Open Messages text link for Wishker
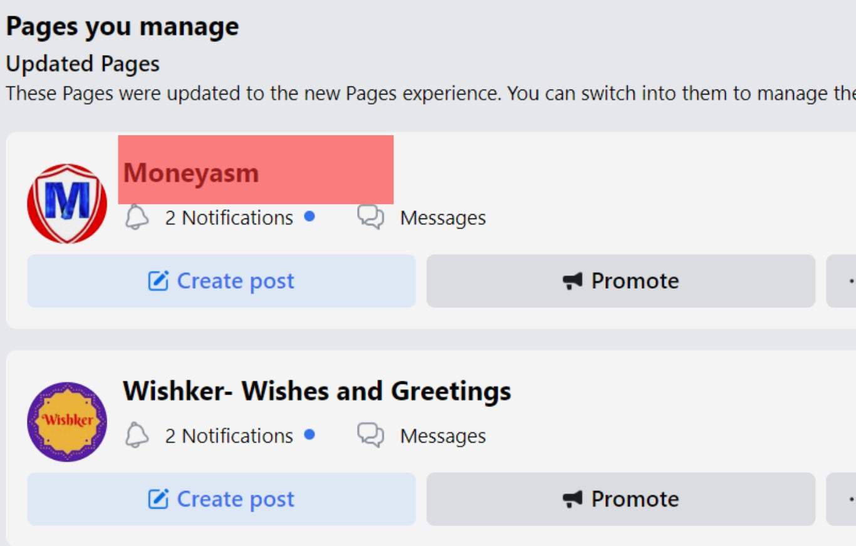856x546 pixels. coord(443,436)
